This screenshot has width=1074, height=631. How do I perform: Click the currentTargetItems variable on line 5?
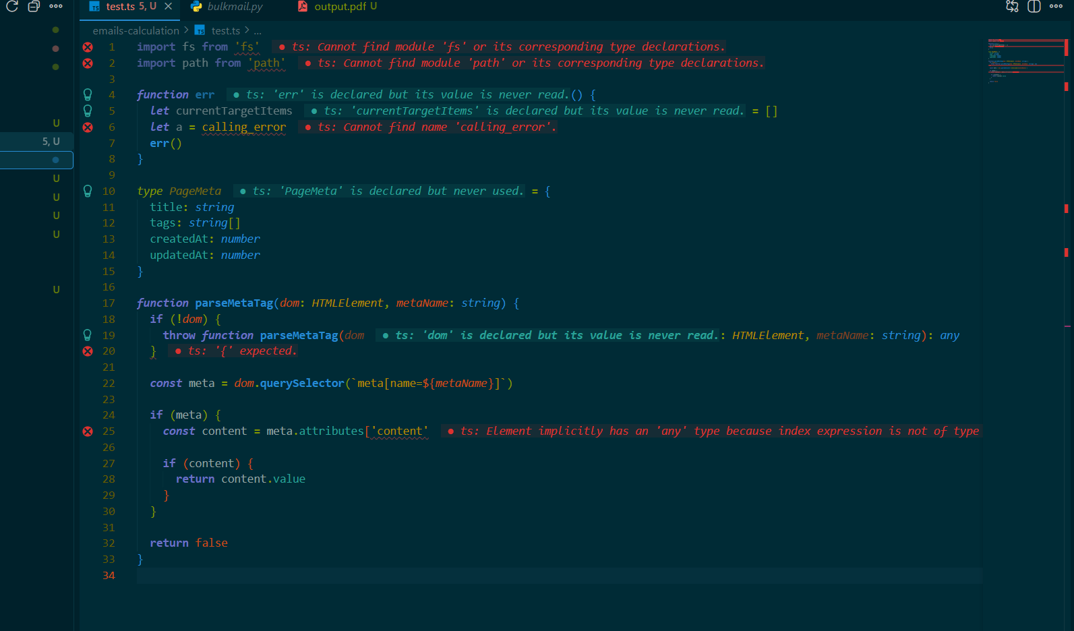(234, 111)
